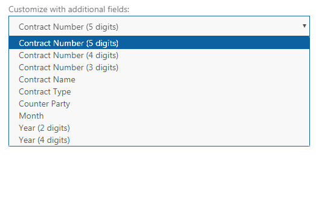This screenshot has width=316, height=224.
Task: Select the entry below Contract Type
Action: pyautogui.click(x=159, y=104)
